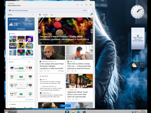Click the add widget plus icon
Image resolution: width=151 pixels, height=113 pixels.
pyautogui.click(x=33, y=15)
